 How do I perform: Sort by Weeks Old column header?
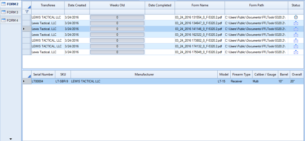pyautogui.click(x=117, y=5)
